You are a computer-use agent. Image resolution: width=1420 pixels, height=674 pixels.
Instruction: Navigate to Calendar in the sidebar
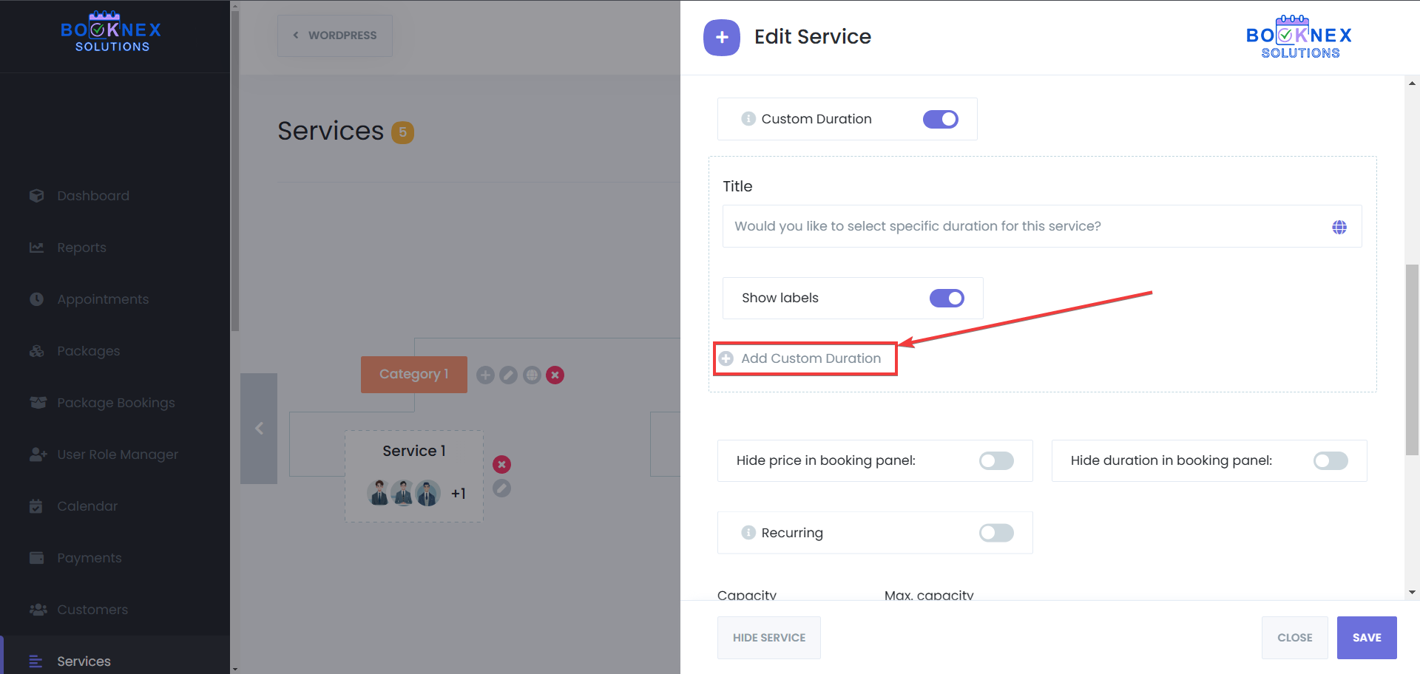tap(87, 505)
